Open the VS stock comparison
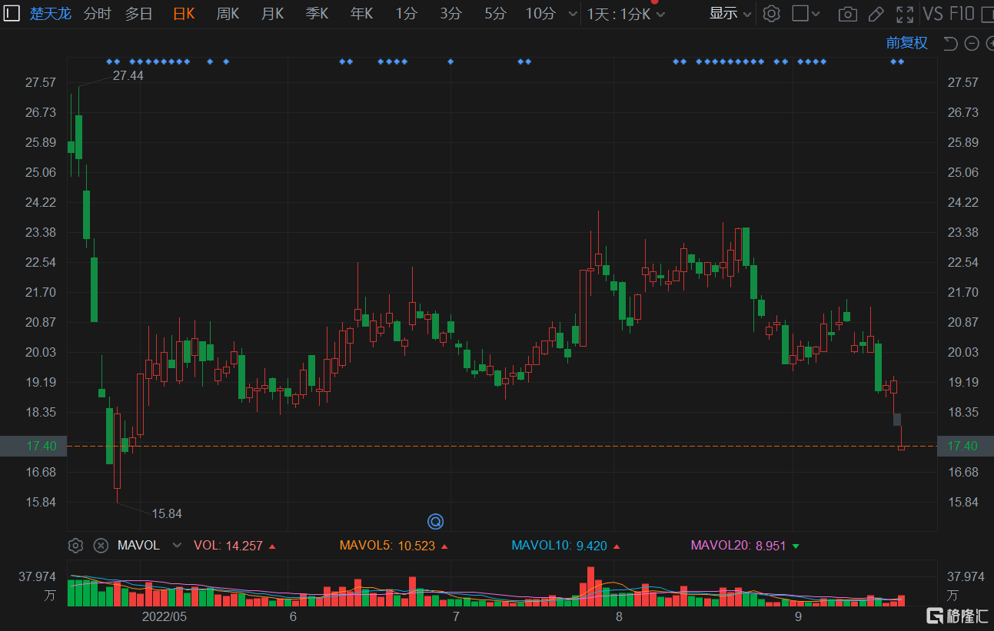994x631 pixels. [x=932, y=13]
